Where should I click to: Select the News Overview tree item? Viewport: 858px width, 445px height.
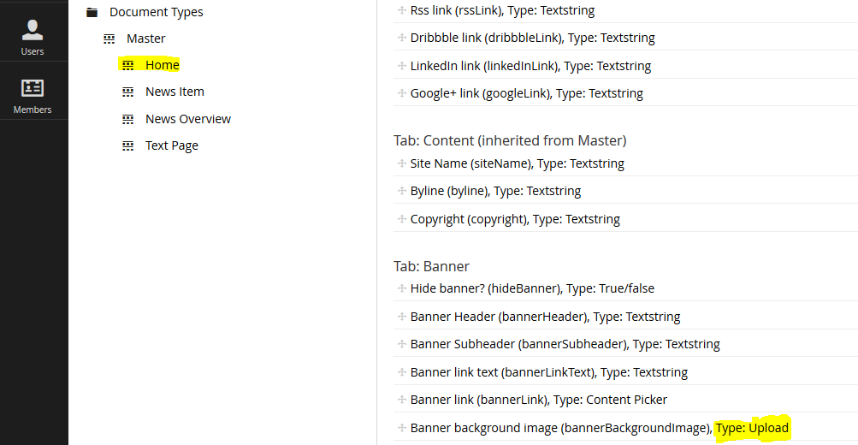pyautogui.click(x=187, y=119)
